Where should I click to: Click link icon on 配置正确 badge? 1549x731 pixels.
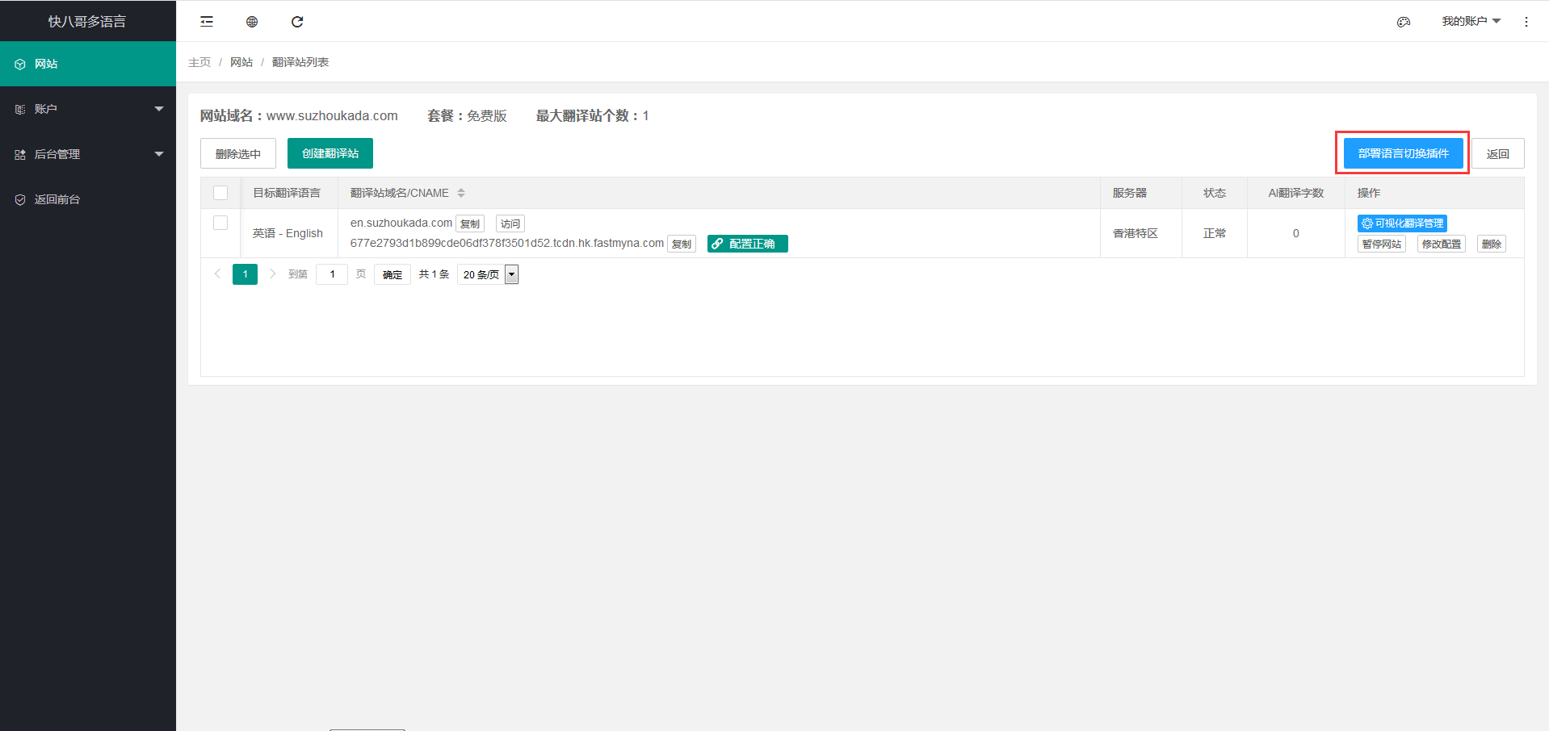pyautogui.click(x=717, y=244)
